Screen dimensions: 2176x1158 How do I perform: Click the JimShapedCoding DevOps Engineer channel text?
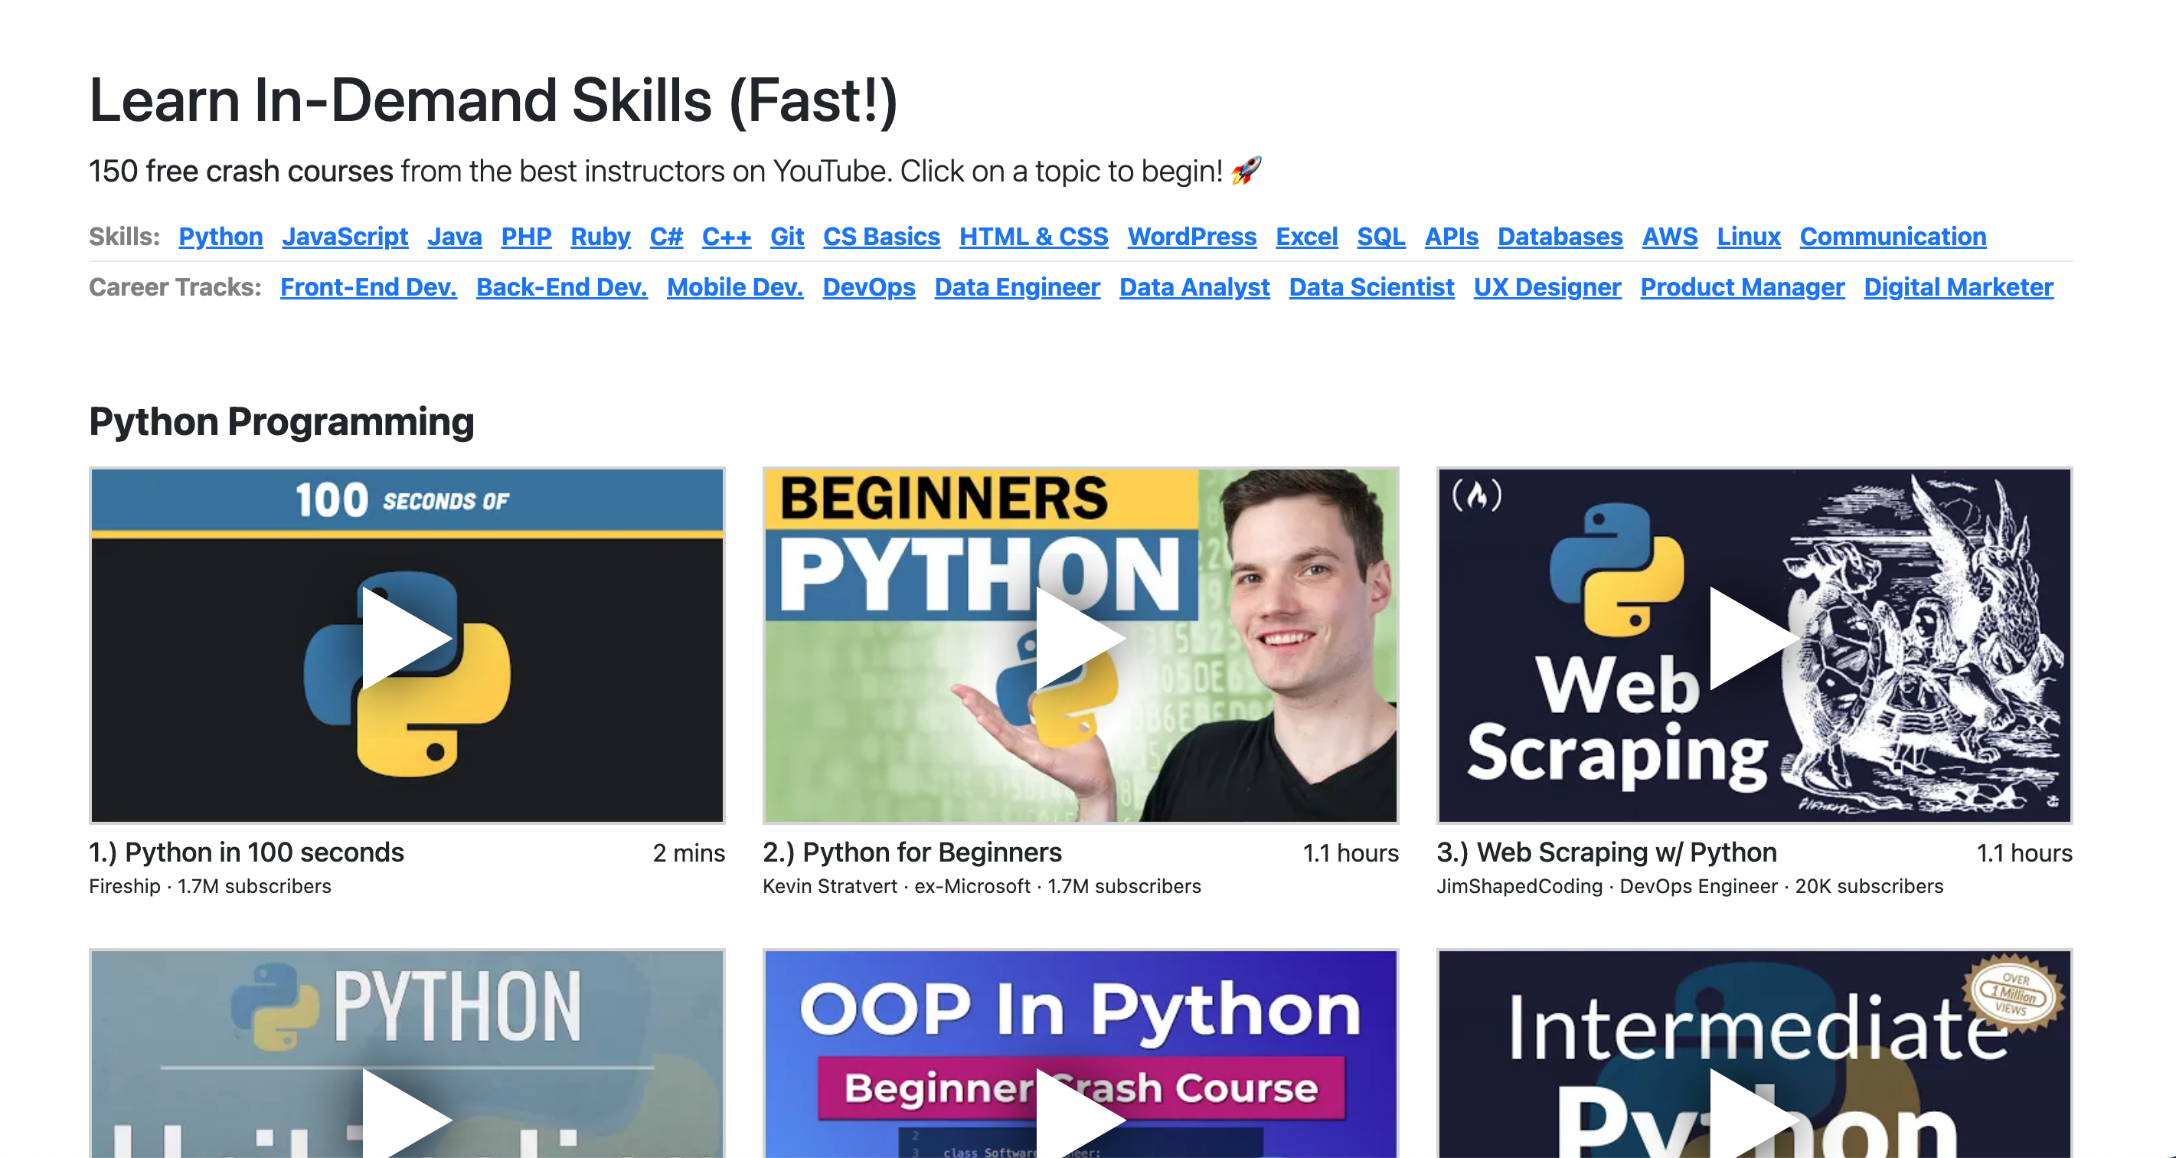1691,886
